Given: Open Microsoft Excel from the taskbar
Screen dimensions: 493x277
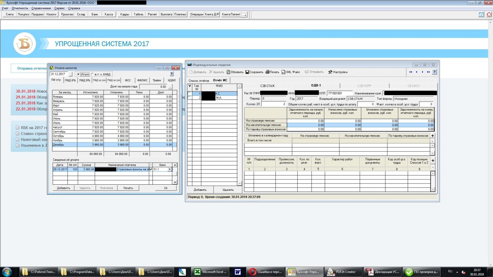Looking at the screenshot, I should pyautogui.click(x=210, y=272).
